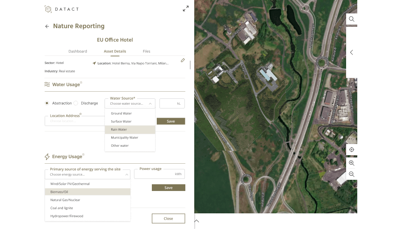Select the Abstraction radio button

[47, 103]
